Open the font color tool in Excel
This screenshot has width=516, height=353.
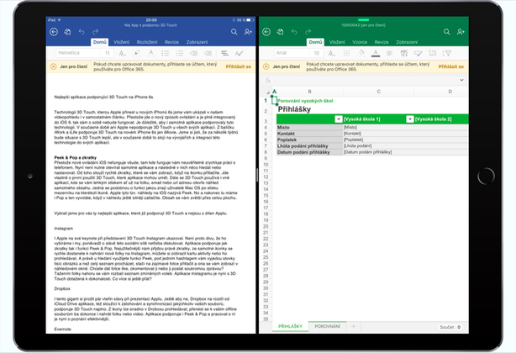[x=376, y=53]
